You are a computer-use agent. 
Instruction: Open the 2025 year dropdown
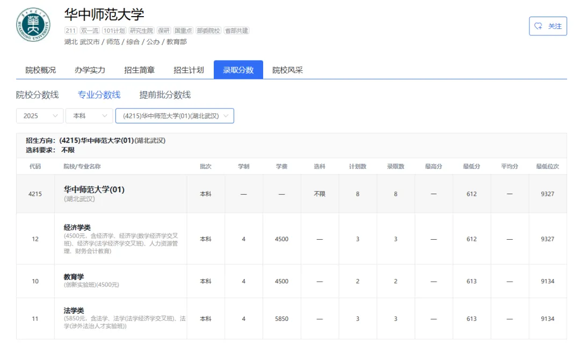(40, 116)
